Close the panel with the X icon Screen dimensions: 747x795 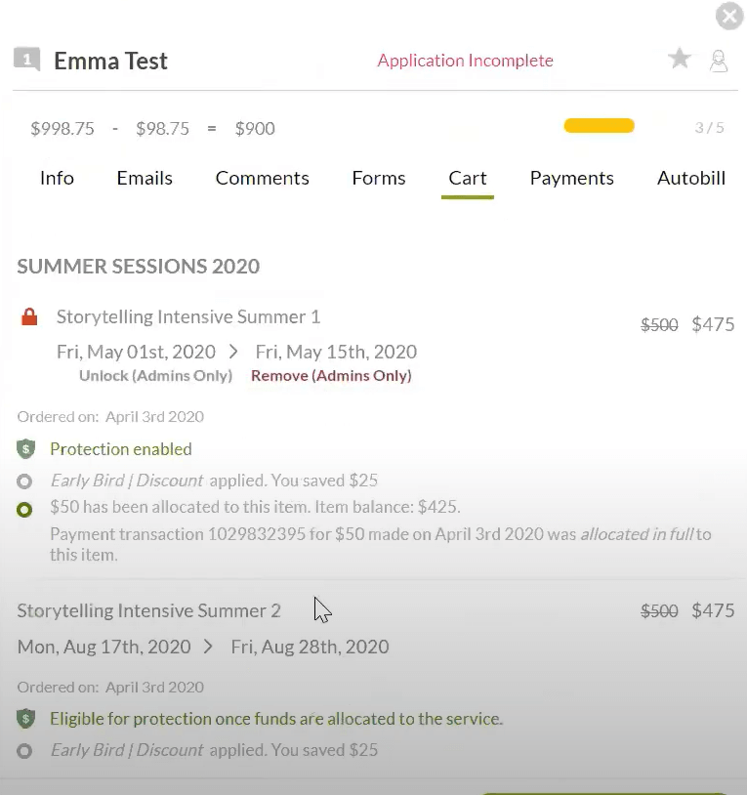(728, 17)
